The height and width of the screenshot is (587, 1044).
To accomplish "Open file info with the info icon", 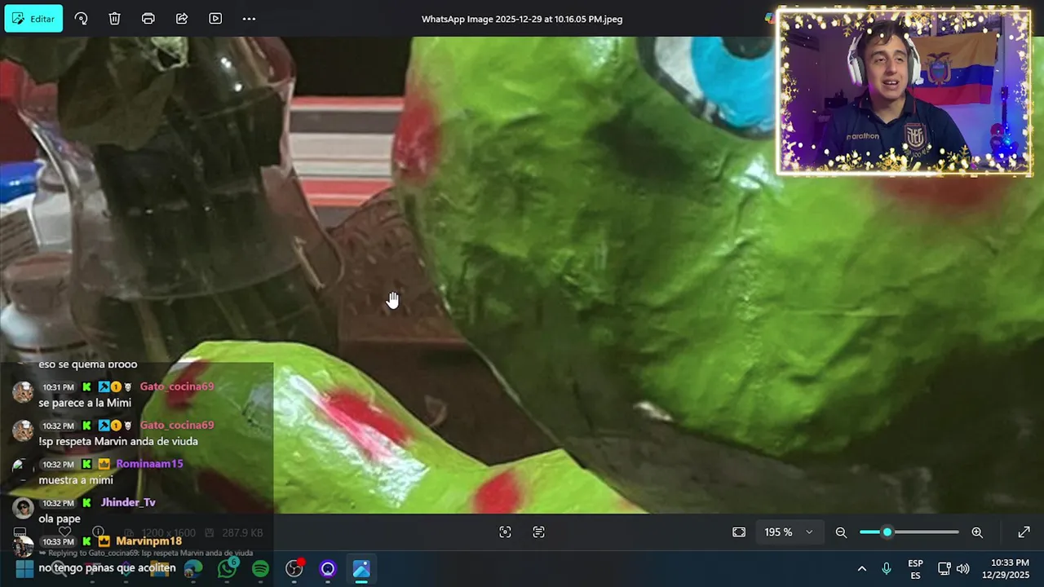I will coord(98,532).
